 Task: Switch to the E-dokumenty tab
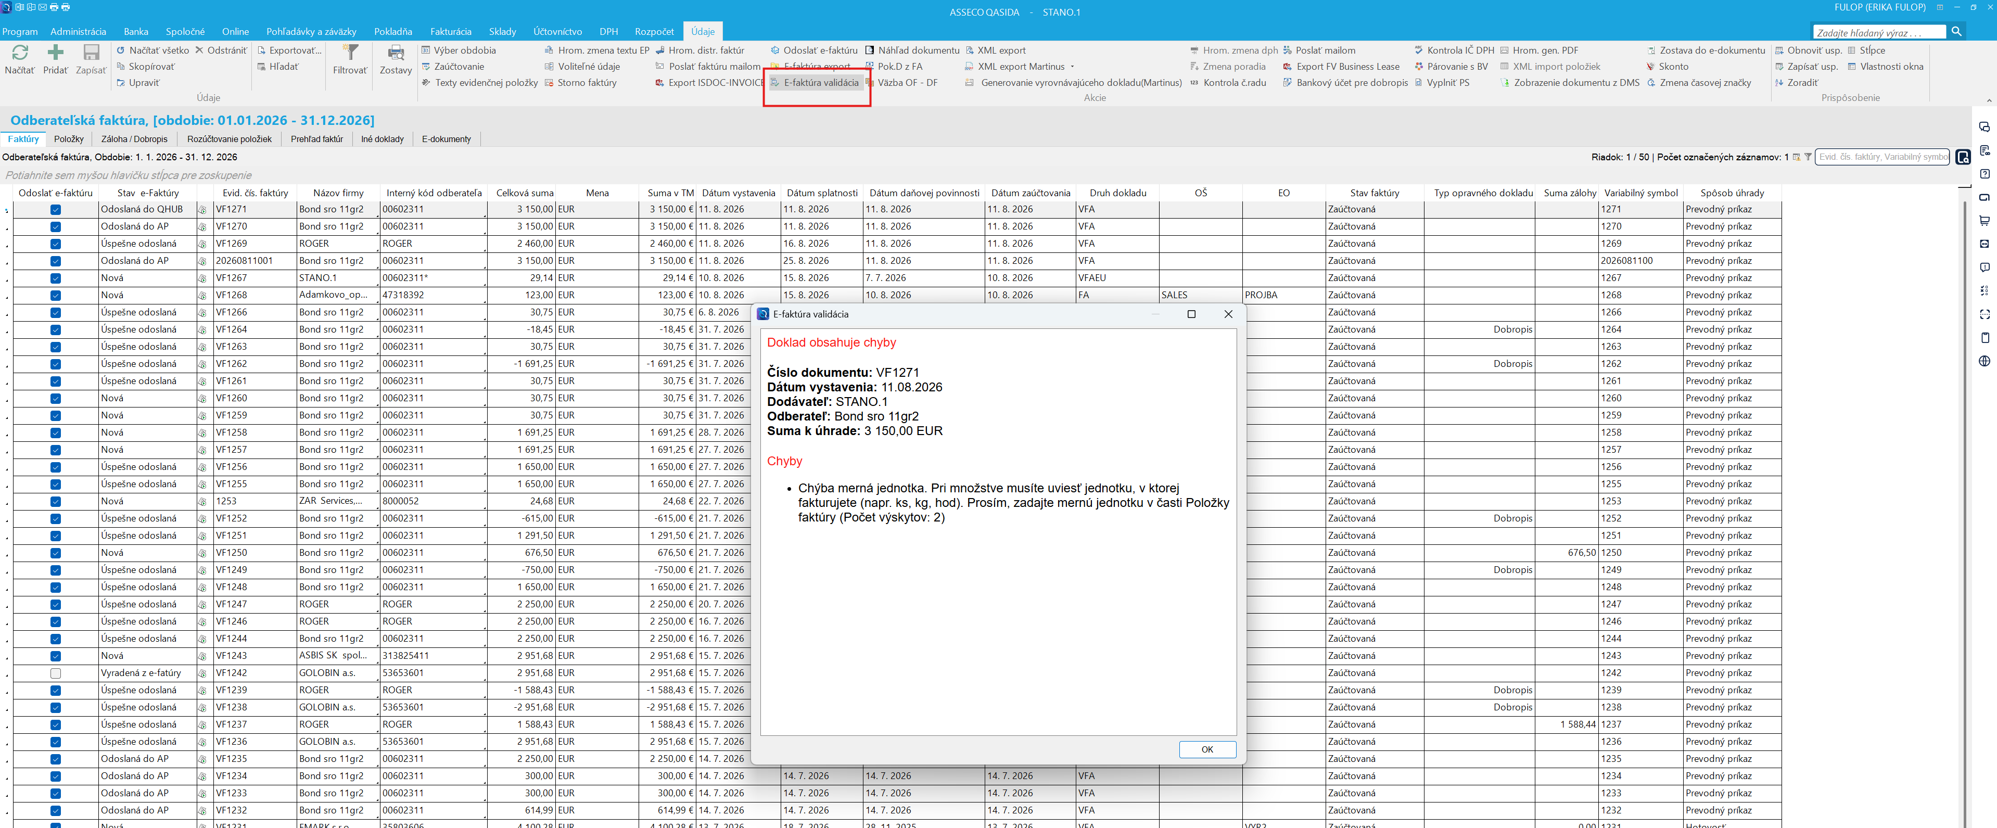tap(447, 139)
